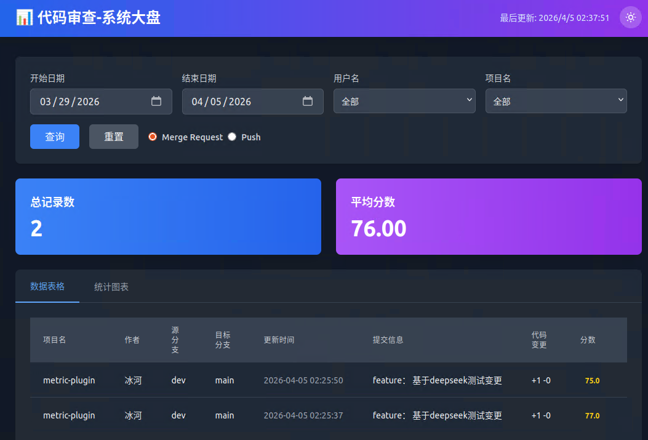Screen dimensions: 648x440
Task: Expand the 用户名 dropdown
Action: point(404,101)
